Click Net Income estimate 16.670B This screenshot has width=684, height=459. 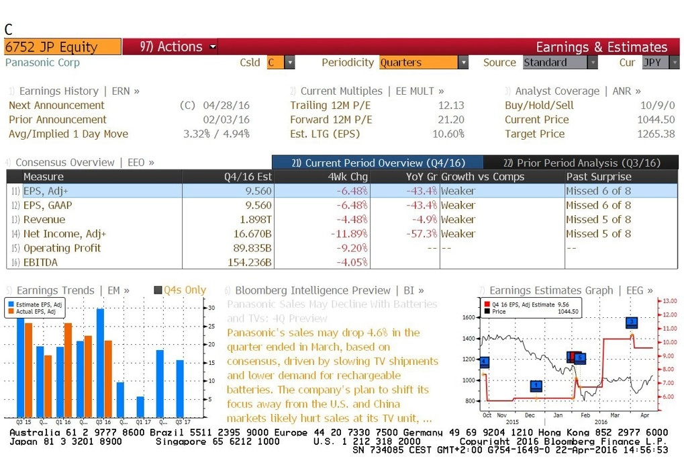(252, 234)
